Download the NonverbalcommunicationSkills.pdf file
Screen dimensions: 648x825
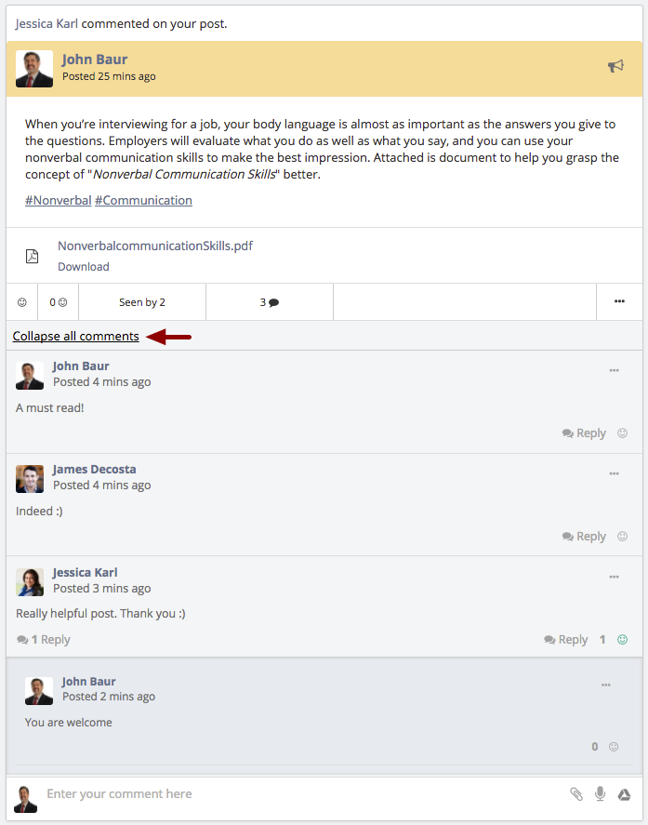[84, 267]
